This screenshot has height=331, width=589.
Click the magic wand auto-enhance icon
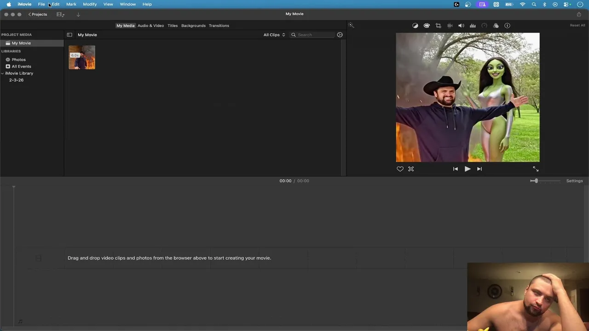pos(351,26)
